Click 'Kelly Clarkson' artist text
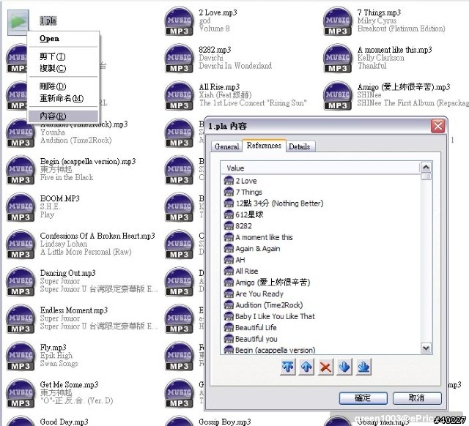The height and width of the screenshot is (426, 469). click(x=380, y=58)
